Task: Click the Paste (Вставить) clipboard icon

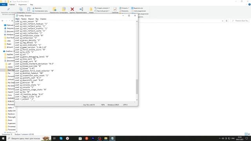Action: tap(29, 9)
